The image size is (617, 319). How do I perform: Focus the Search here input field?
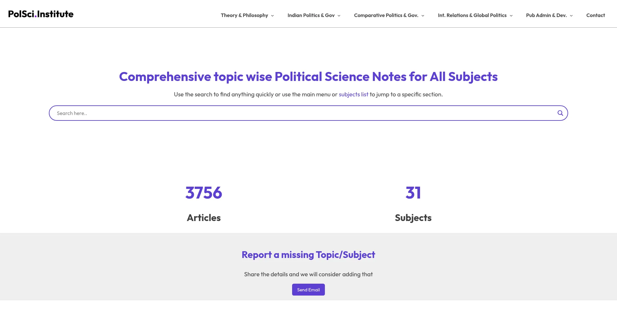(302, 113)
